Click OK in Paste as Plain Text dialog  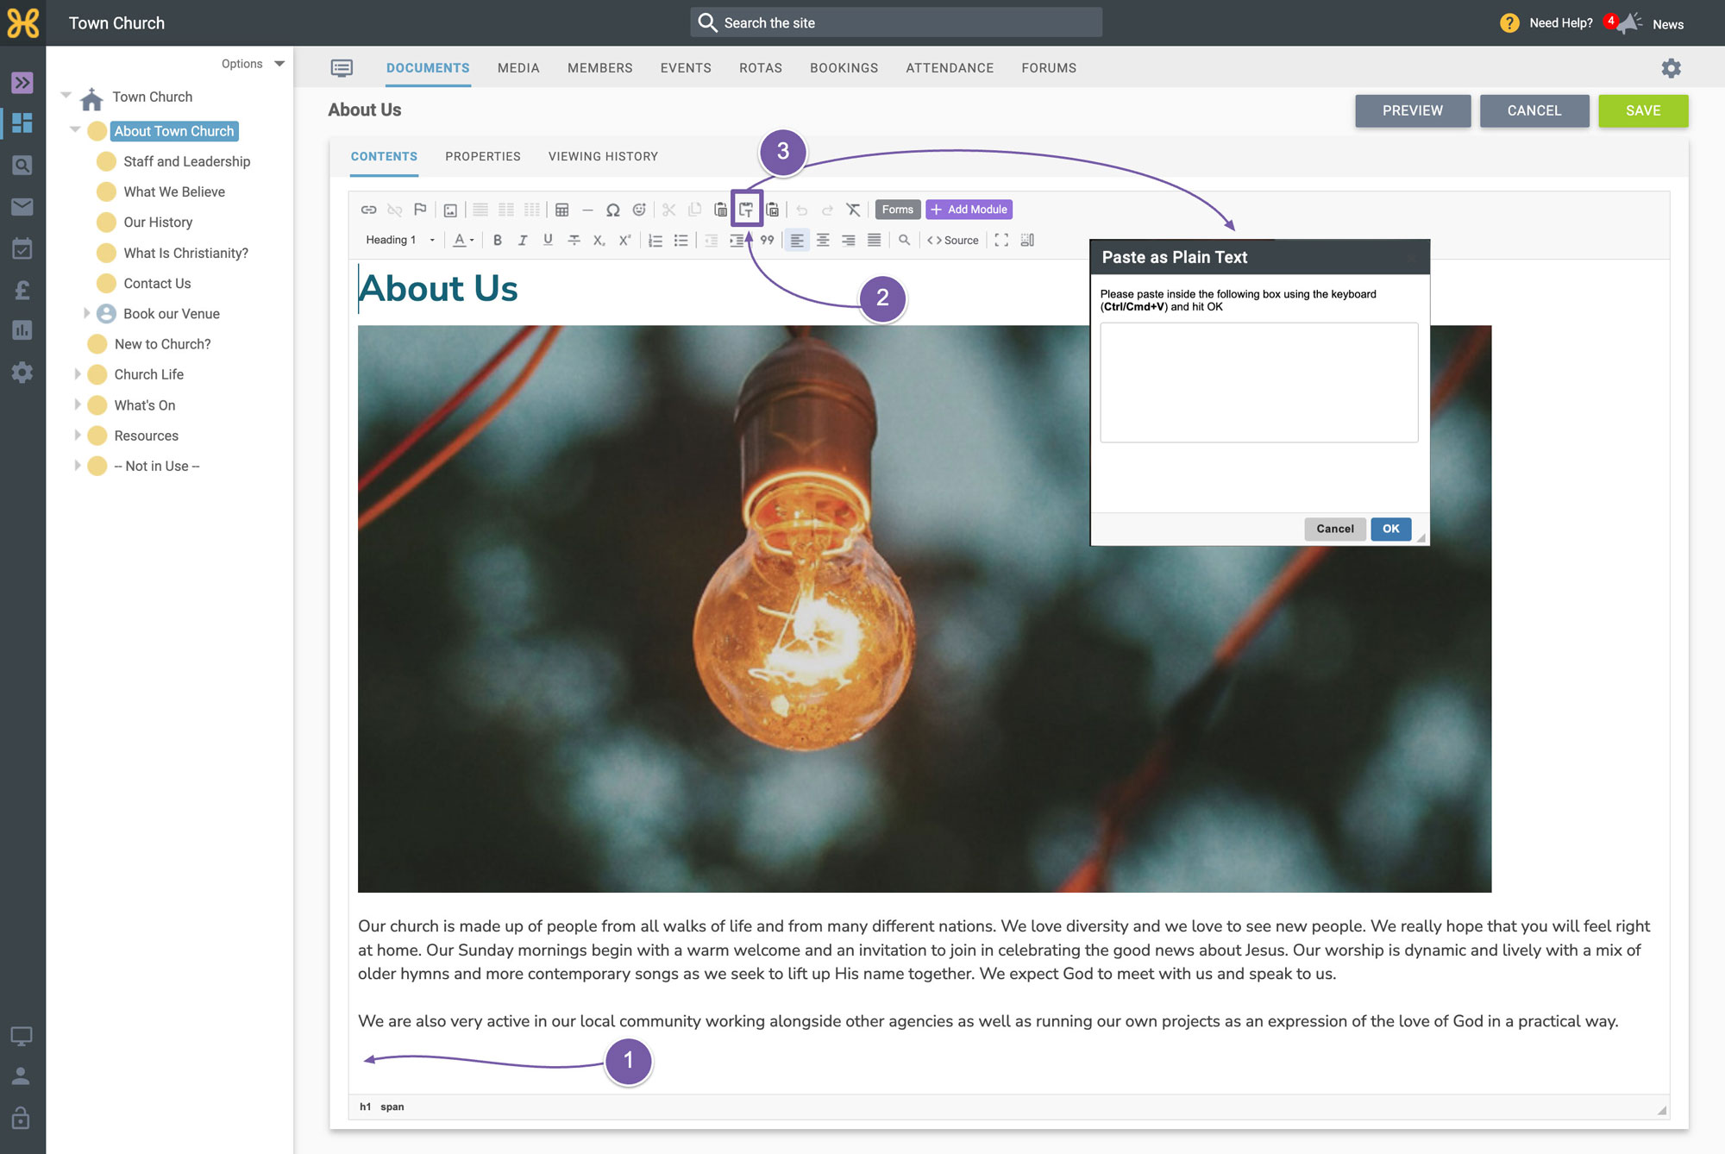(1390, 529)
